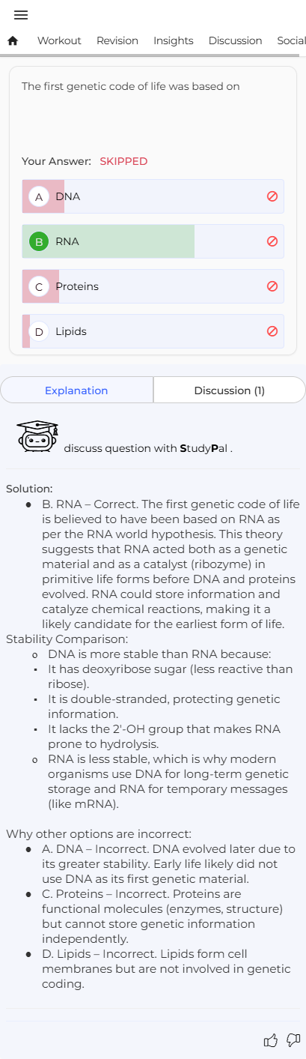Viewport: 306px width, 1059px height.
Task: Show the Explanation tab
Action: point(76,390)
